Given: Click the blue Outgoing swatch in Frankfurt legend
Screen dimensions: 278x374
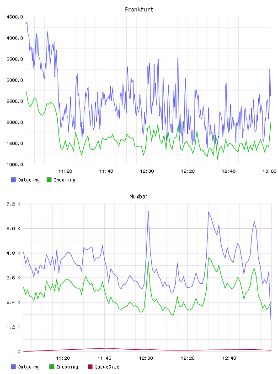Looking at the screenshot, I should pyautogui.click(x=13, y=180).
